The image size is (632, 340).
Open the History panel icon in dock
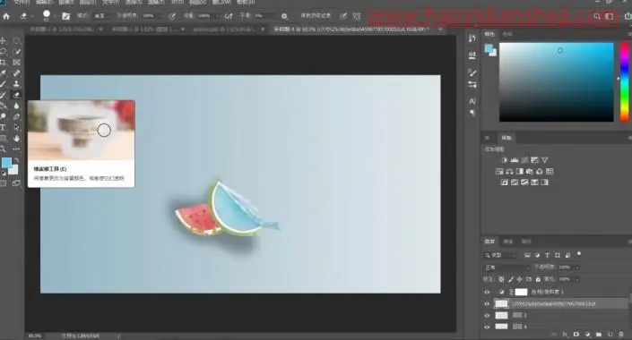[x=472, y=38]
